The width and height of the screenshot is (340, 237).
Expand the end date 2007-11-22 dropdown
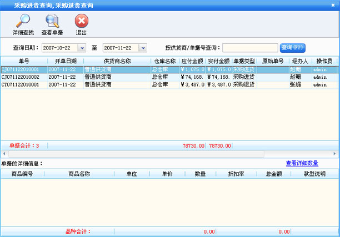pos(143,48)
